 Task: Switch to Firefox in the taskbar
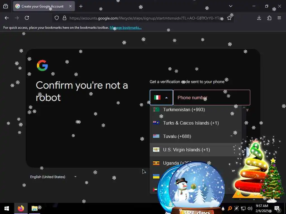coord(21,208)
